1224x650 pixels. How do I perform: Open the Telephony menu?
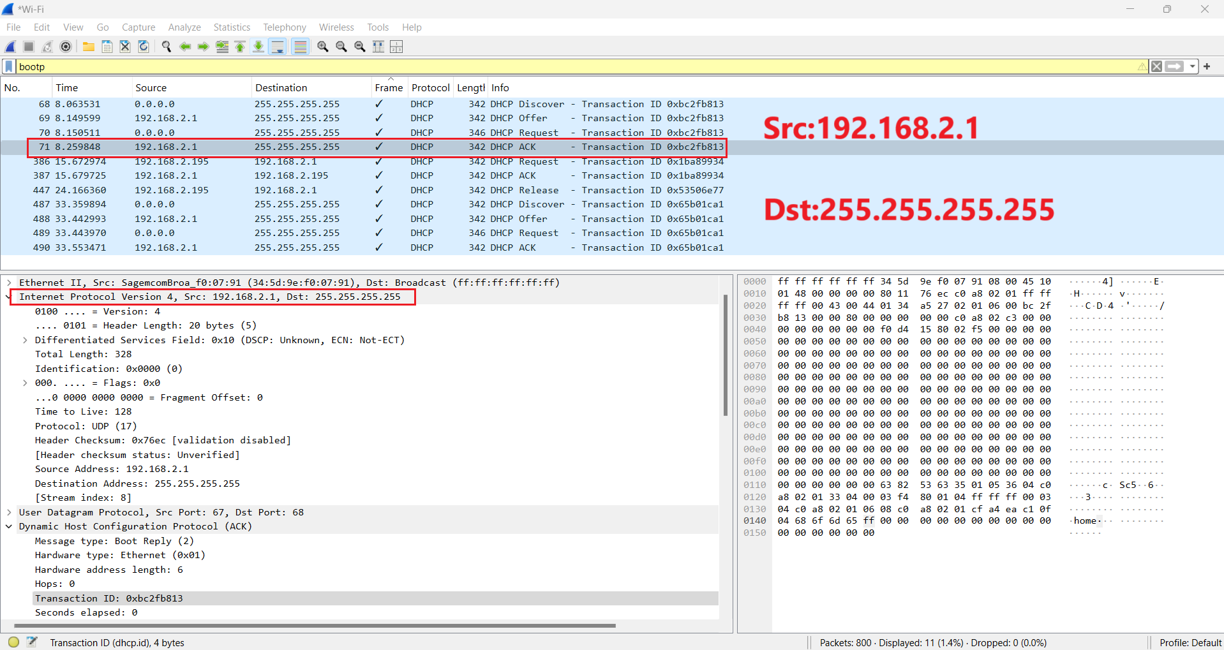point(285,27)
